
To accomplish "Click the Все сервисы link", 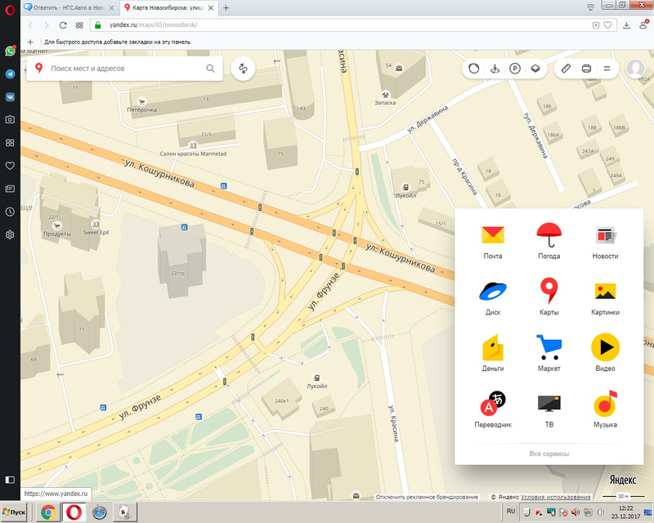I will point(549,454).
